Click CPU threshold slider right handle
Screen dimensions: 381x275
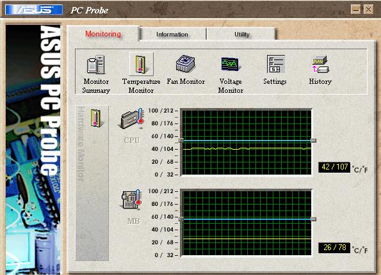point(314,141)
